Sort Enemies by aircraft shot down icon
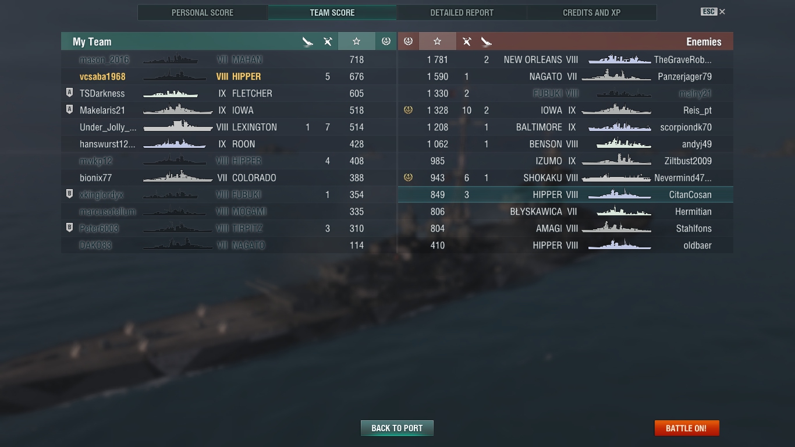The image size is (795, 447). point(487,41)
